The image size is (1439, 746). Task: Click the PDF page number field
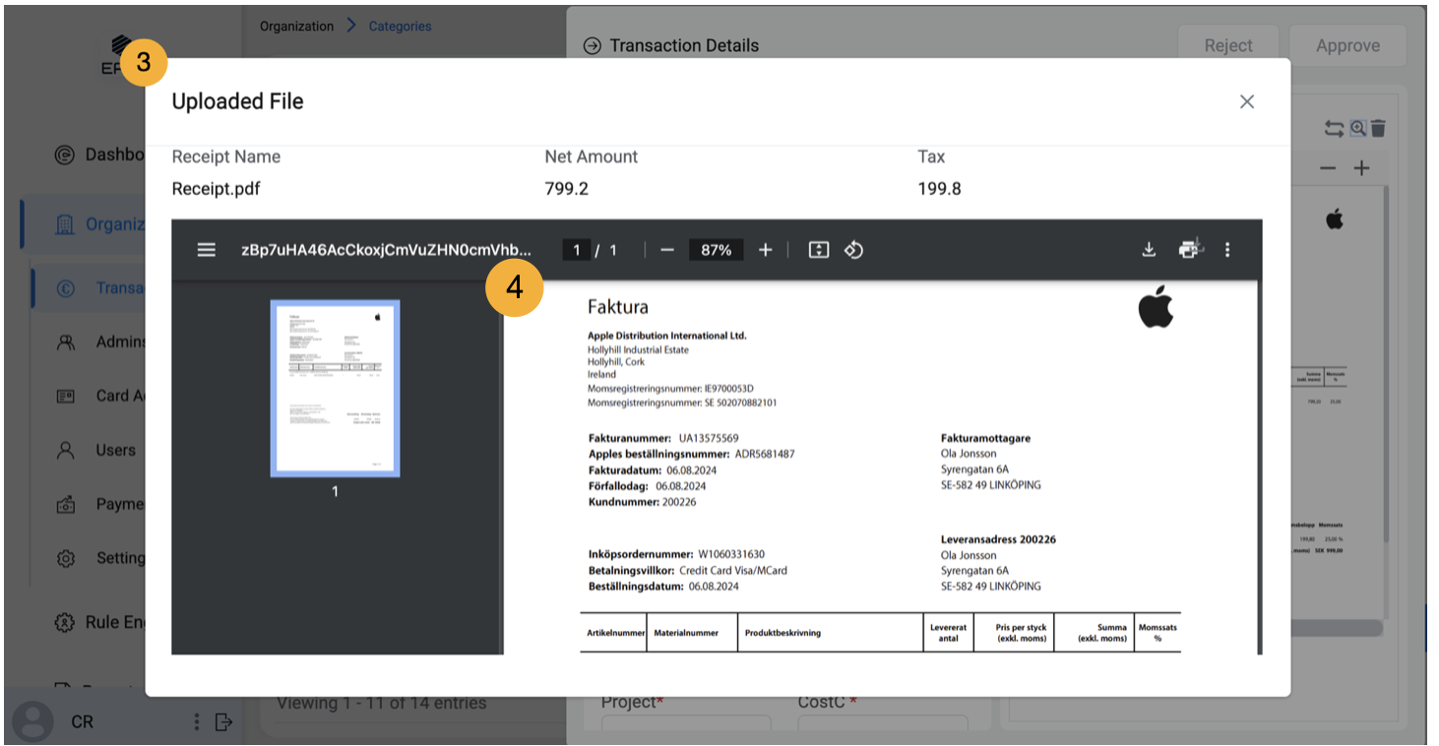pyautogui.click(x=576, y=250)
